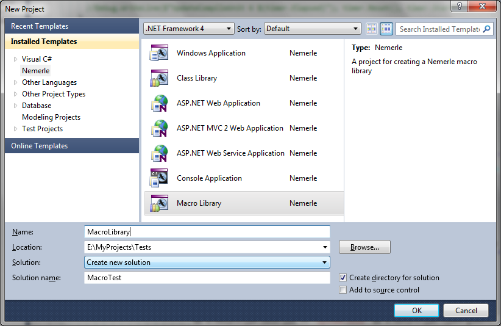This screenshot has width=501, height=326.
Task: Click the Browse... button
Action: click(364, 247)
